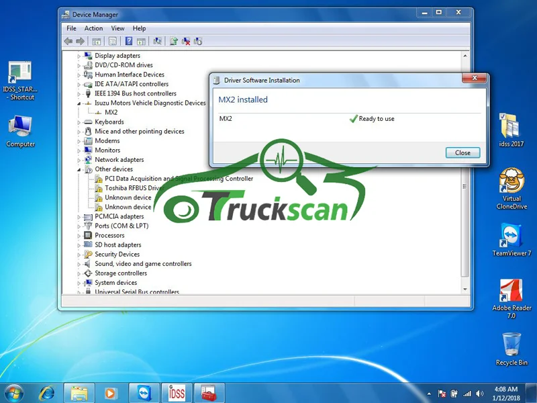Screen dimensions: 537x403
Task: Click Device Manager scroll down arrow
Action: point(465,289)
